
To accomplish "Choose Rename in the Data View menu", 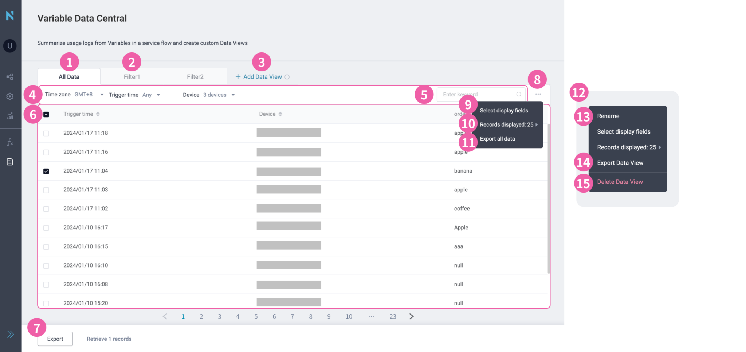I will click(x=608, y=116).
